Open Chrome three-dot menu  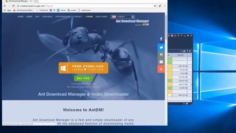click(x=165, y=6)
